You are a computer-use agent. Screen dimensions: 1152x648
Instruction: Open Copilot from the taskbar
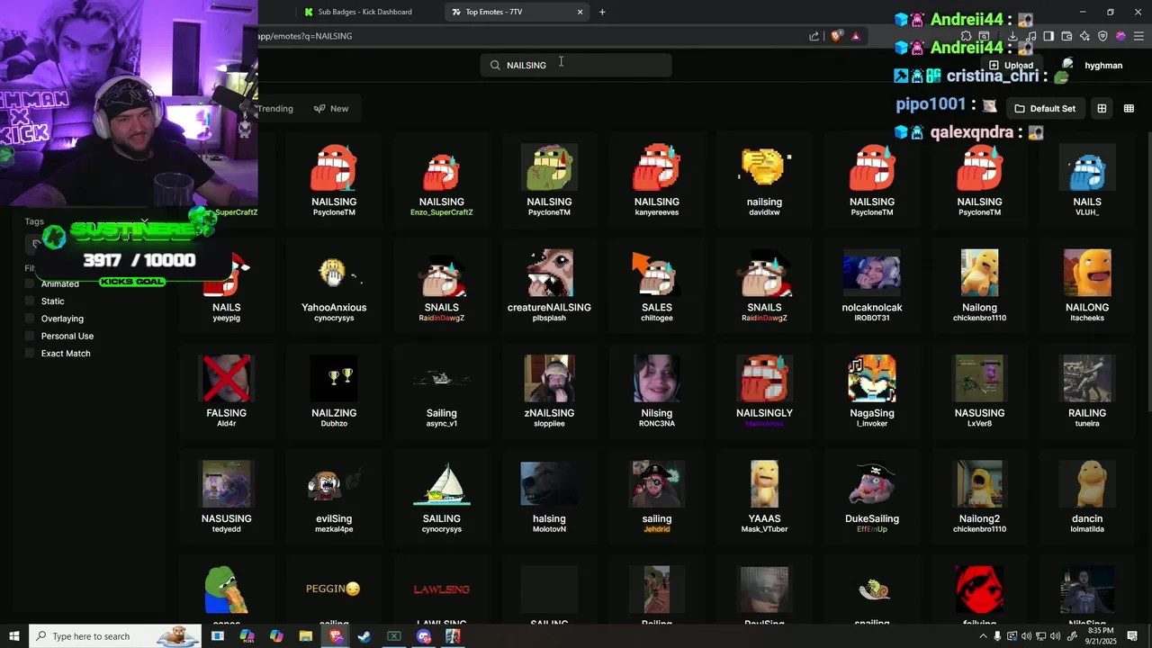(276, 636)
